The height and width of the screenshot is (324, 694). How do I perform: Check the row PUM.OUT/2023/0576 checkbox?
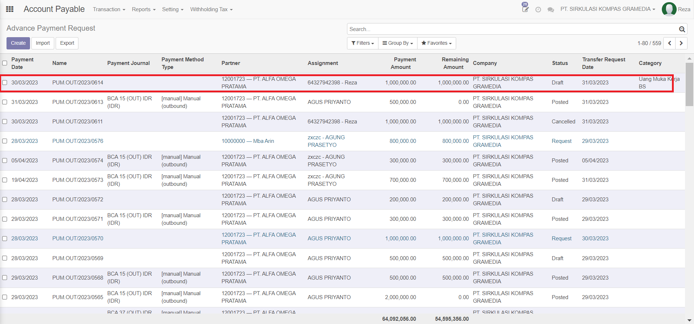[x=5, y=141]
